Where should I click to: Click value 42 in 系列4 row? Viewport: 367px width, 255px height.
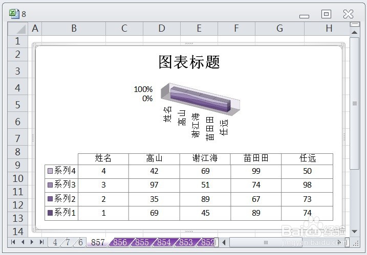(x=154, y=171)
